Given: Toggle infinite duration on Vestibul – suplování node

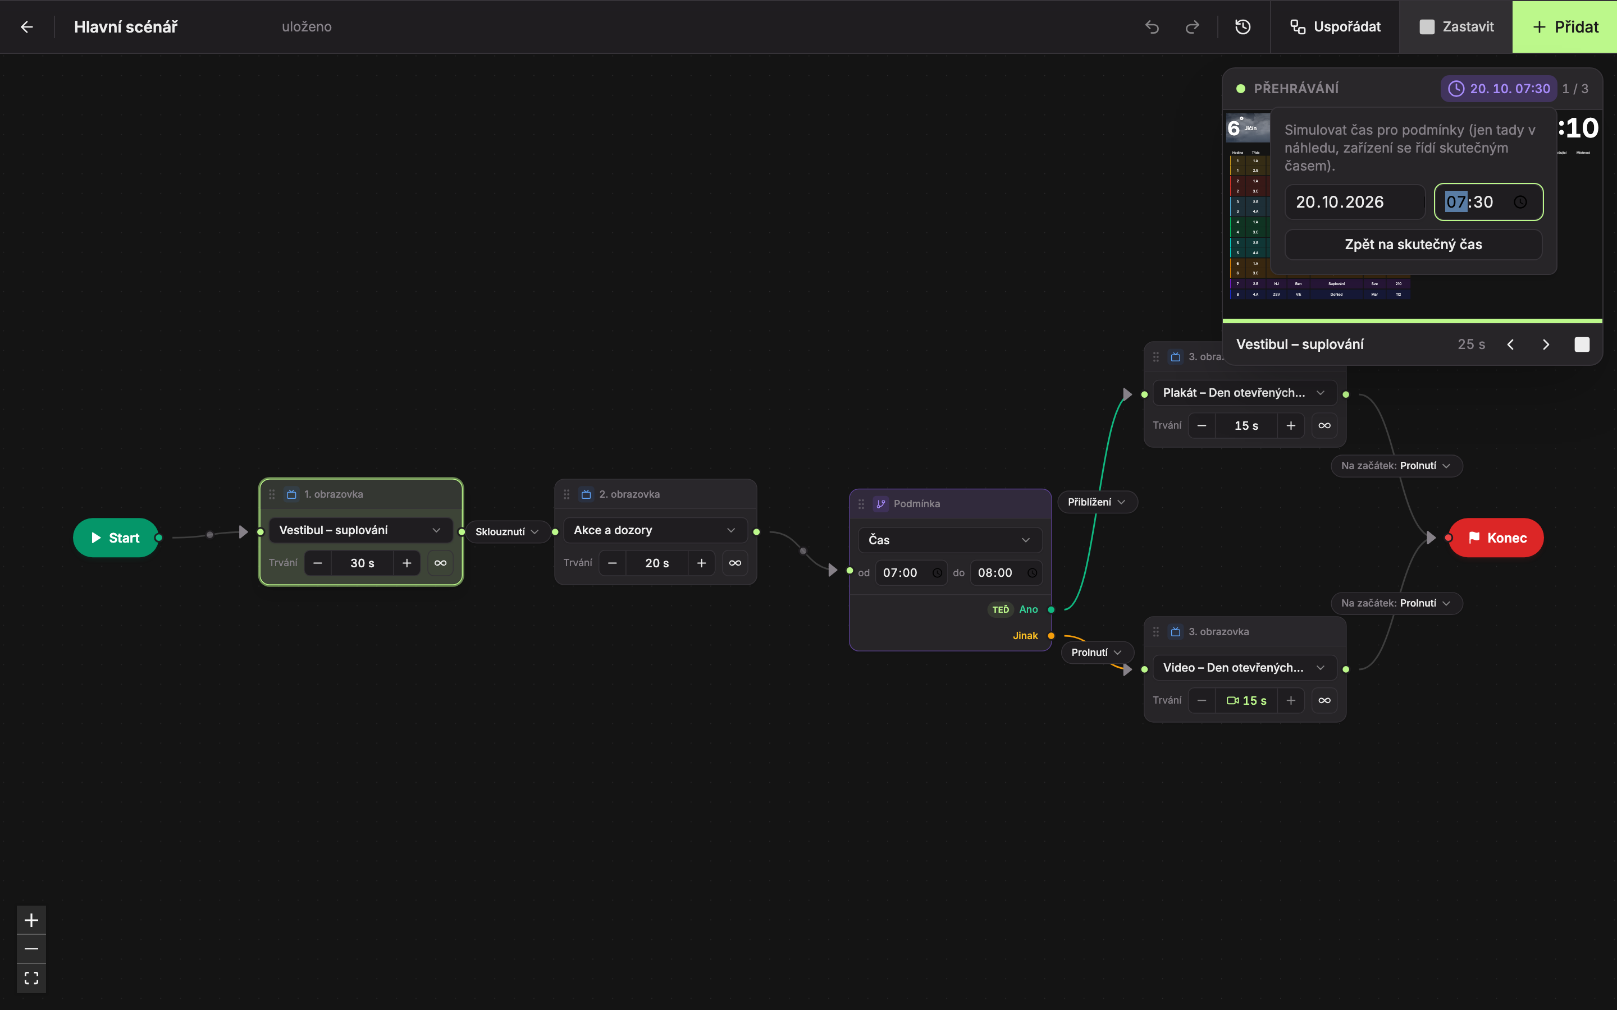Looking at the screenshot, I should point(440,563).
